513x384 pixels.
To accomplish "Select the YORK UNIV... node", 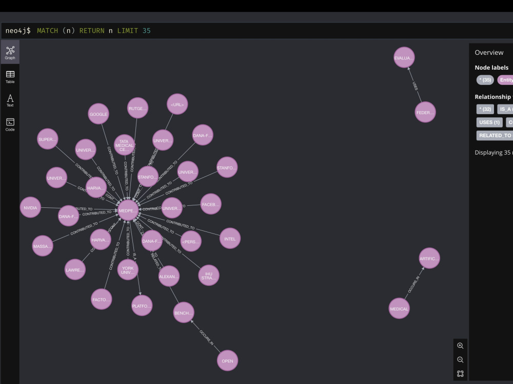I will pyautogui.click(x=128, y=270).
